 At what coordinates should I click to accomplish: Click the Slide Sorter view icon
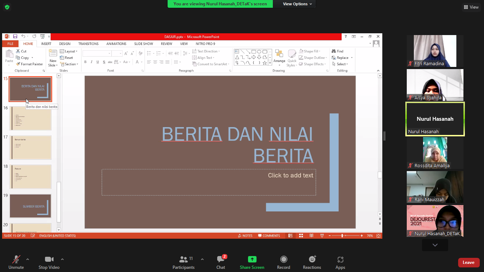301,236
